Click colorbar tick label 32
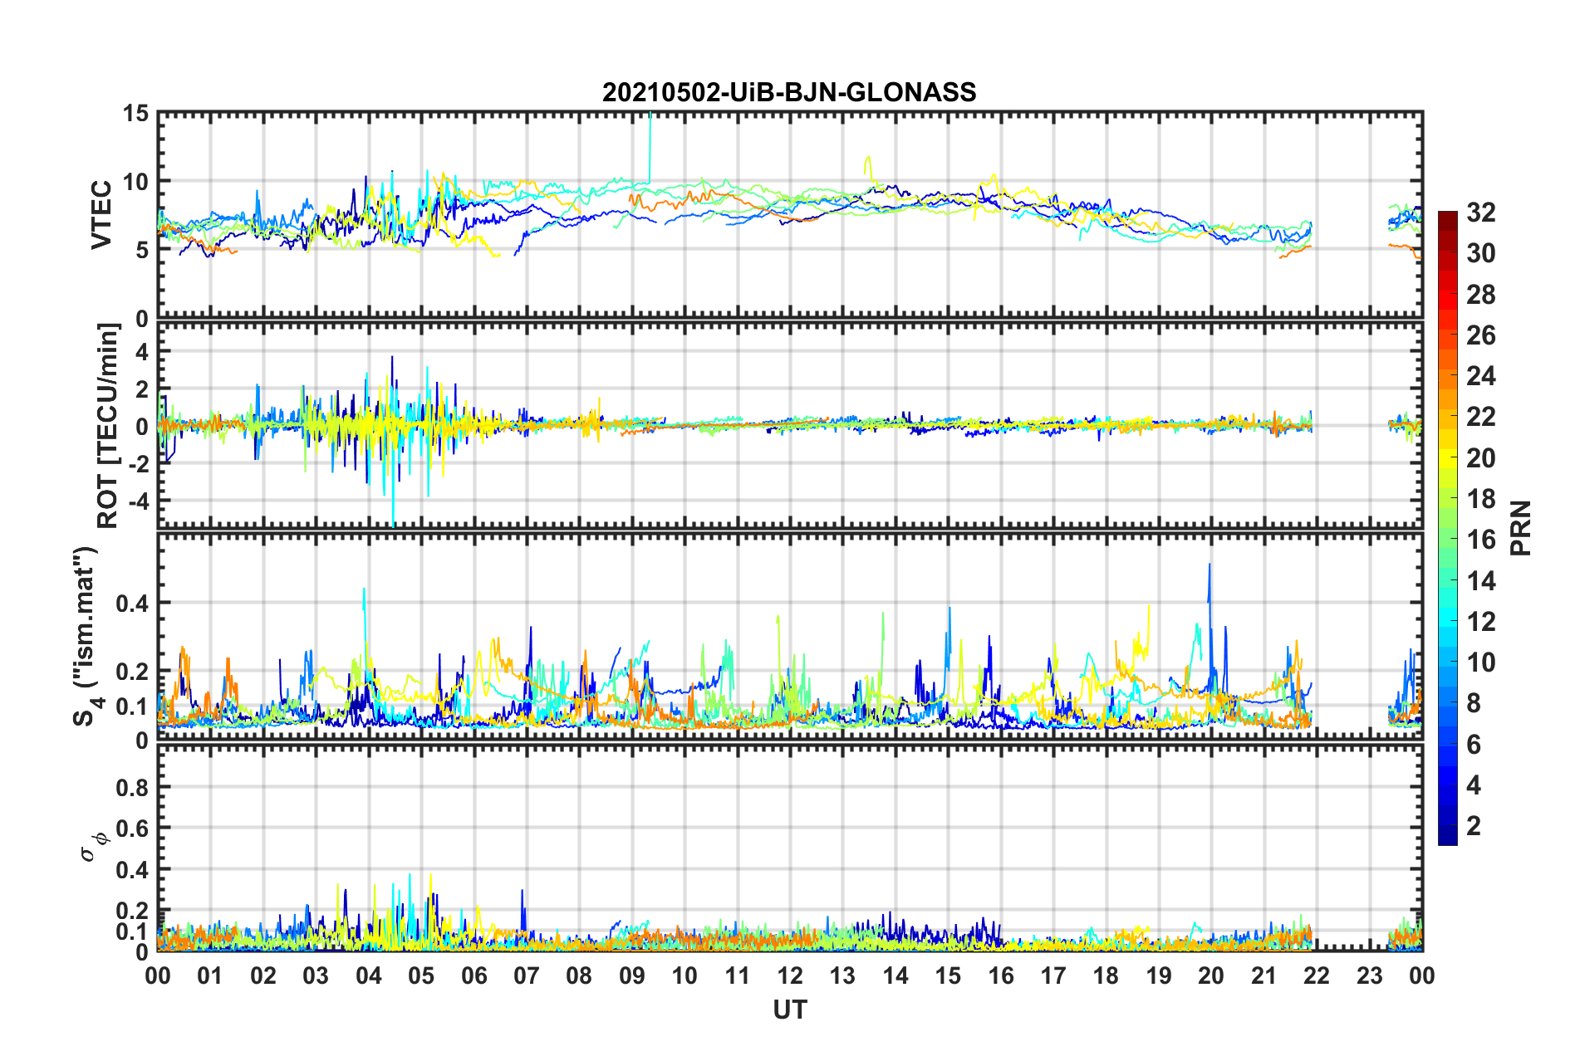The height and width of the screenshot is (1056, 1580). coord(1481,213)
